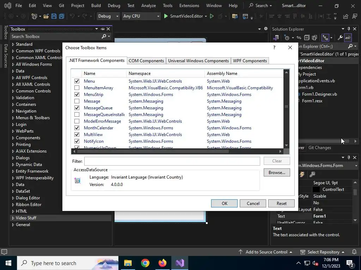This screenshot has width=361, height=270.
Task: Pin the Toolbox panel with the pin icon
Action: pyautogui.click(x=103, y=29)
